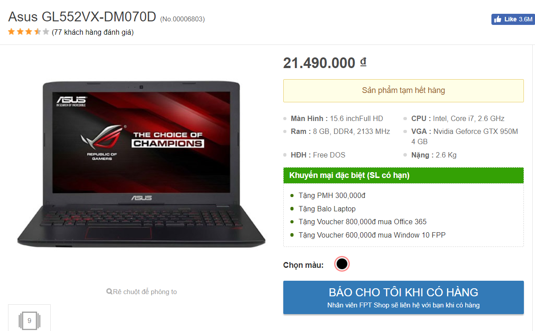This screenshot has height=331, width=535.
Task: Click the Asus GL552VX-DM070D product title
Action: pos(82,17)
